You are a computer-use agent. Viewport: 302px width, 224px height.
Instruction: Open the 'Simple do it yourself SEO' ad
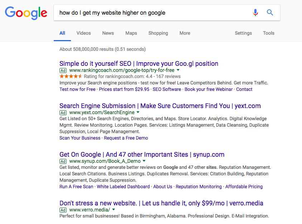tap(139, 64)
